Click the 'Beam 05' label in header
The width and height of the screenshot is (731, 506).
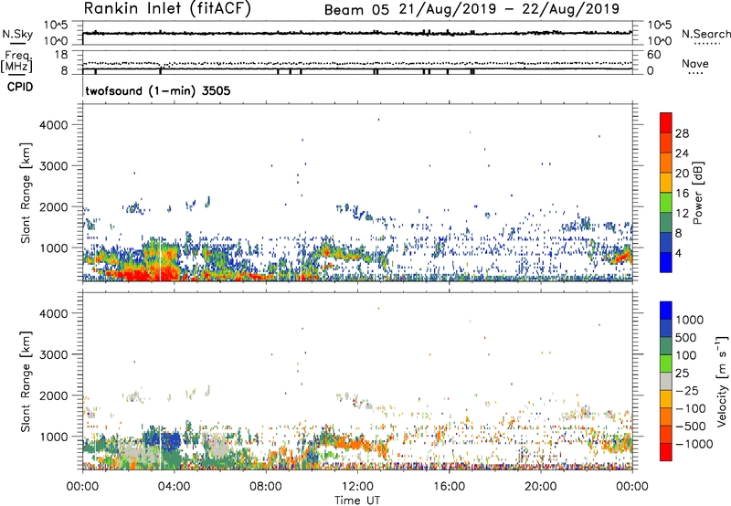pyautogui.click(x=356, y=10)
